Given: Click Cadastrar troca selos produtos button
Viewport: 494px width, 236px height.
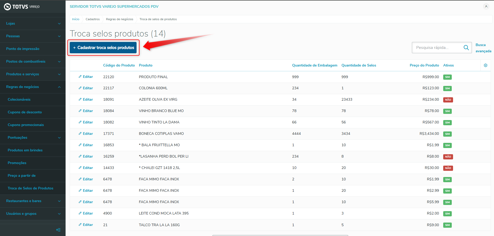Looking at the screenshot, I should [x=103, y=48].
